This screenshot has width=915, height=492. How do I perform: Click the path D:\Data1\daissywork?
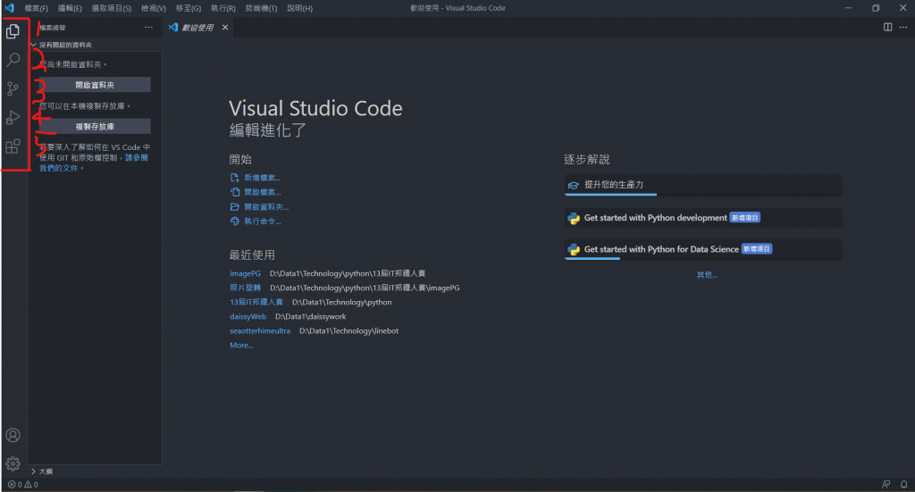[x=310, y=316]
